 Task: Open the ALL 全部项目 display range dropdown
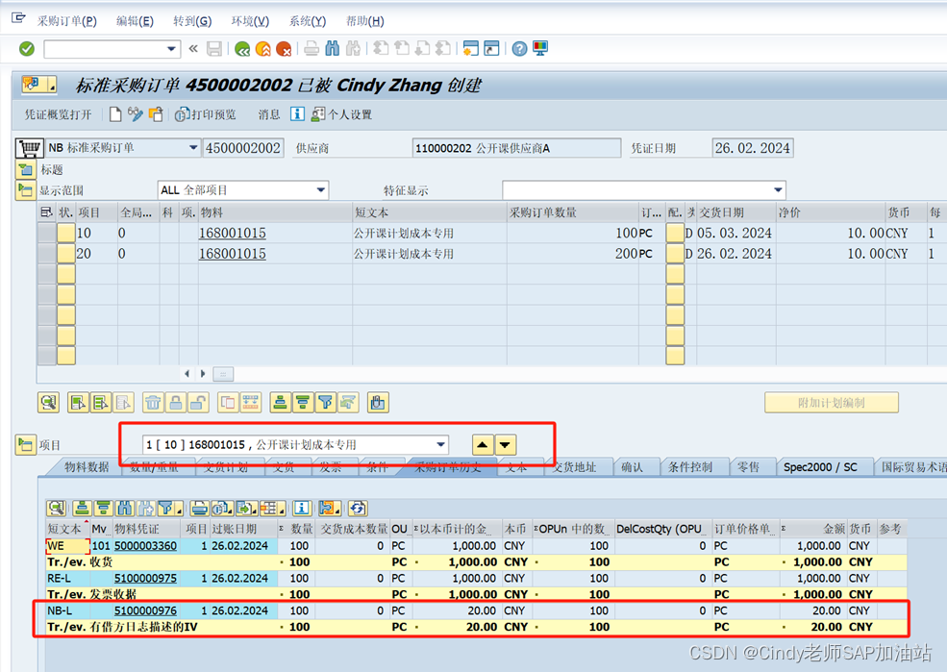(321, 190)
